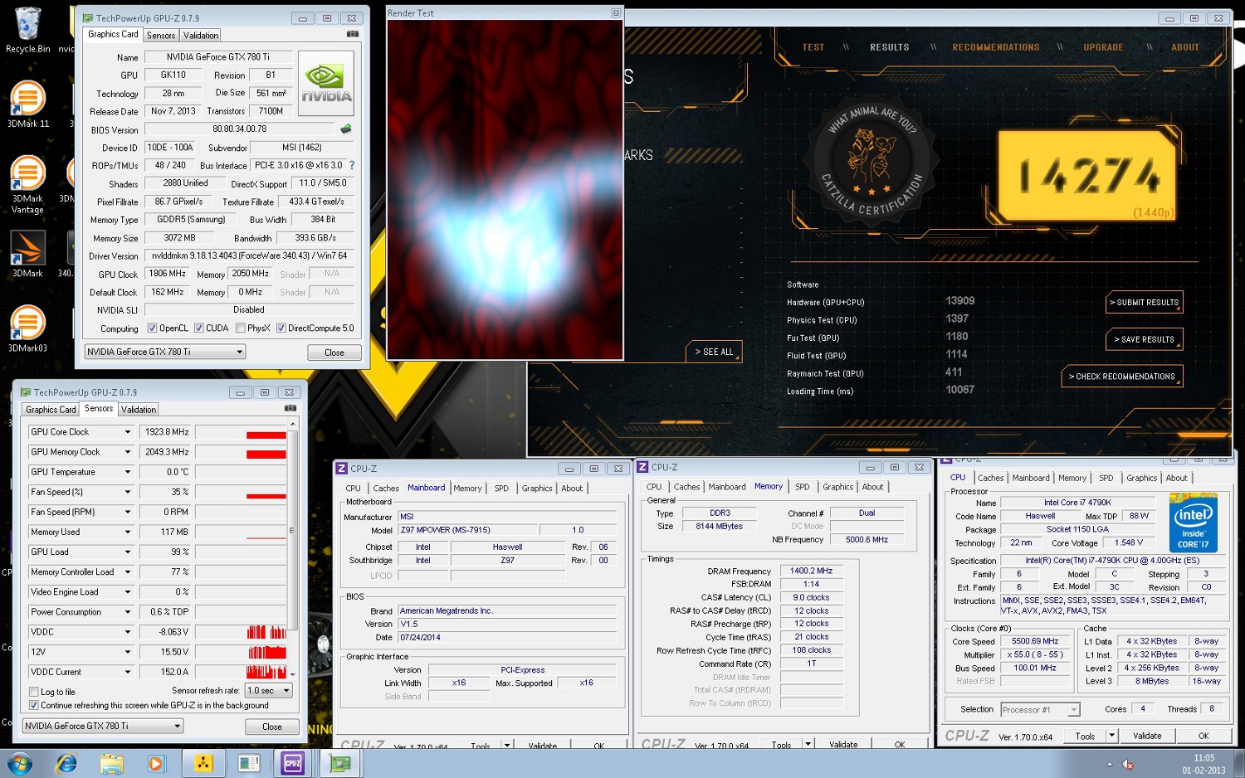The width and height of the screenshot is (1245, 778).
Task: Show hidden system tray icons arrow
Action: 1110,764
